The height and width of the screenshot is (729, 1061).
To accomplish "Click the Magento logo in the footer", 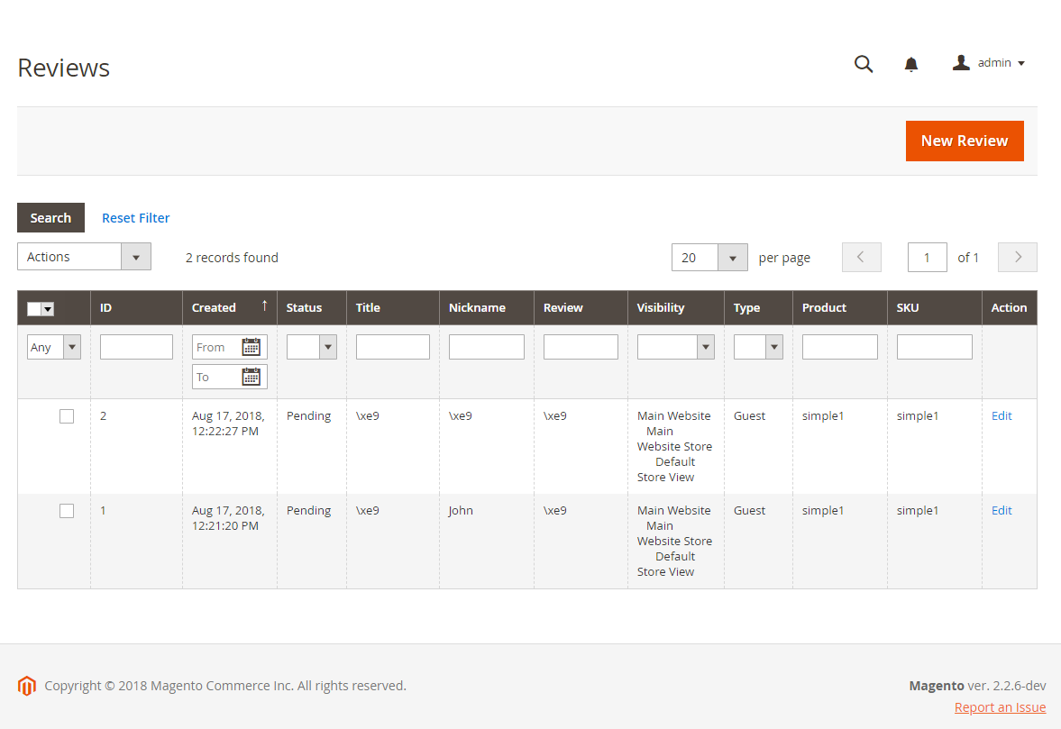I will 26,686.
